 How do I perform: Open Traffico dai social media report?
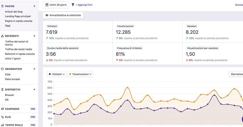(x=18, y=49)
